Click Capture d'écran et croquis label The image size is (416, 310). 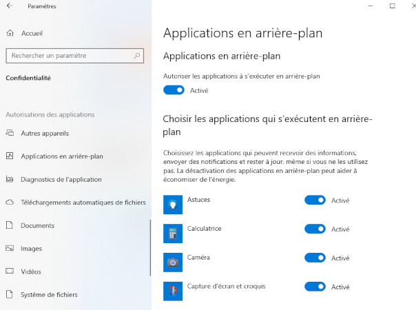point(226,286)
